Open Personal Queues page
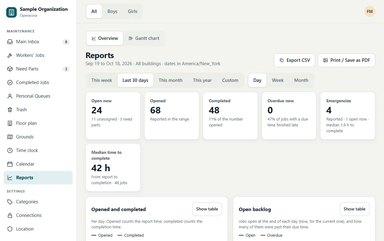 tap(38, 96)
